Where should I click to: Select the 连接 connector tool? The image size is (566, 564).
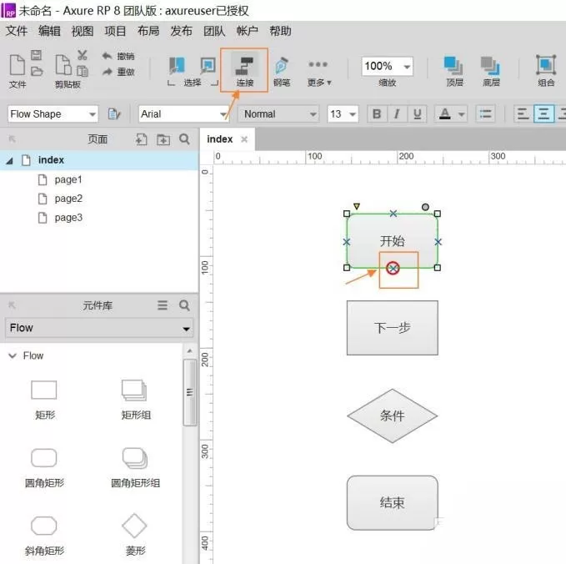[x=245, y=70]
